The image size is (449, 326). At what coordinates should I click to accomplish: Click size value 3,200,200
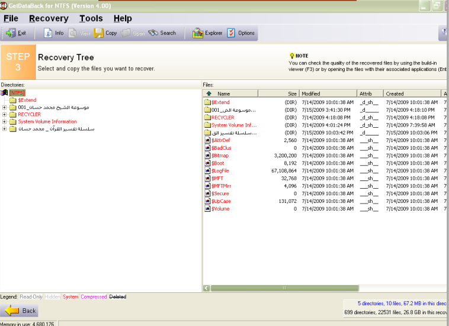tap(285, 156)
